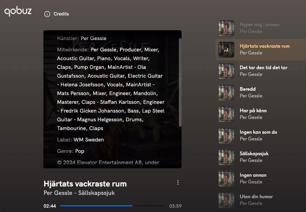Click the Credits info icon

[x=47, y=14]
